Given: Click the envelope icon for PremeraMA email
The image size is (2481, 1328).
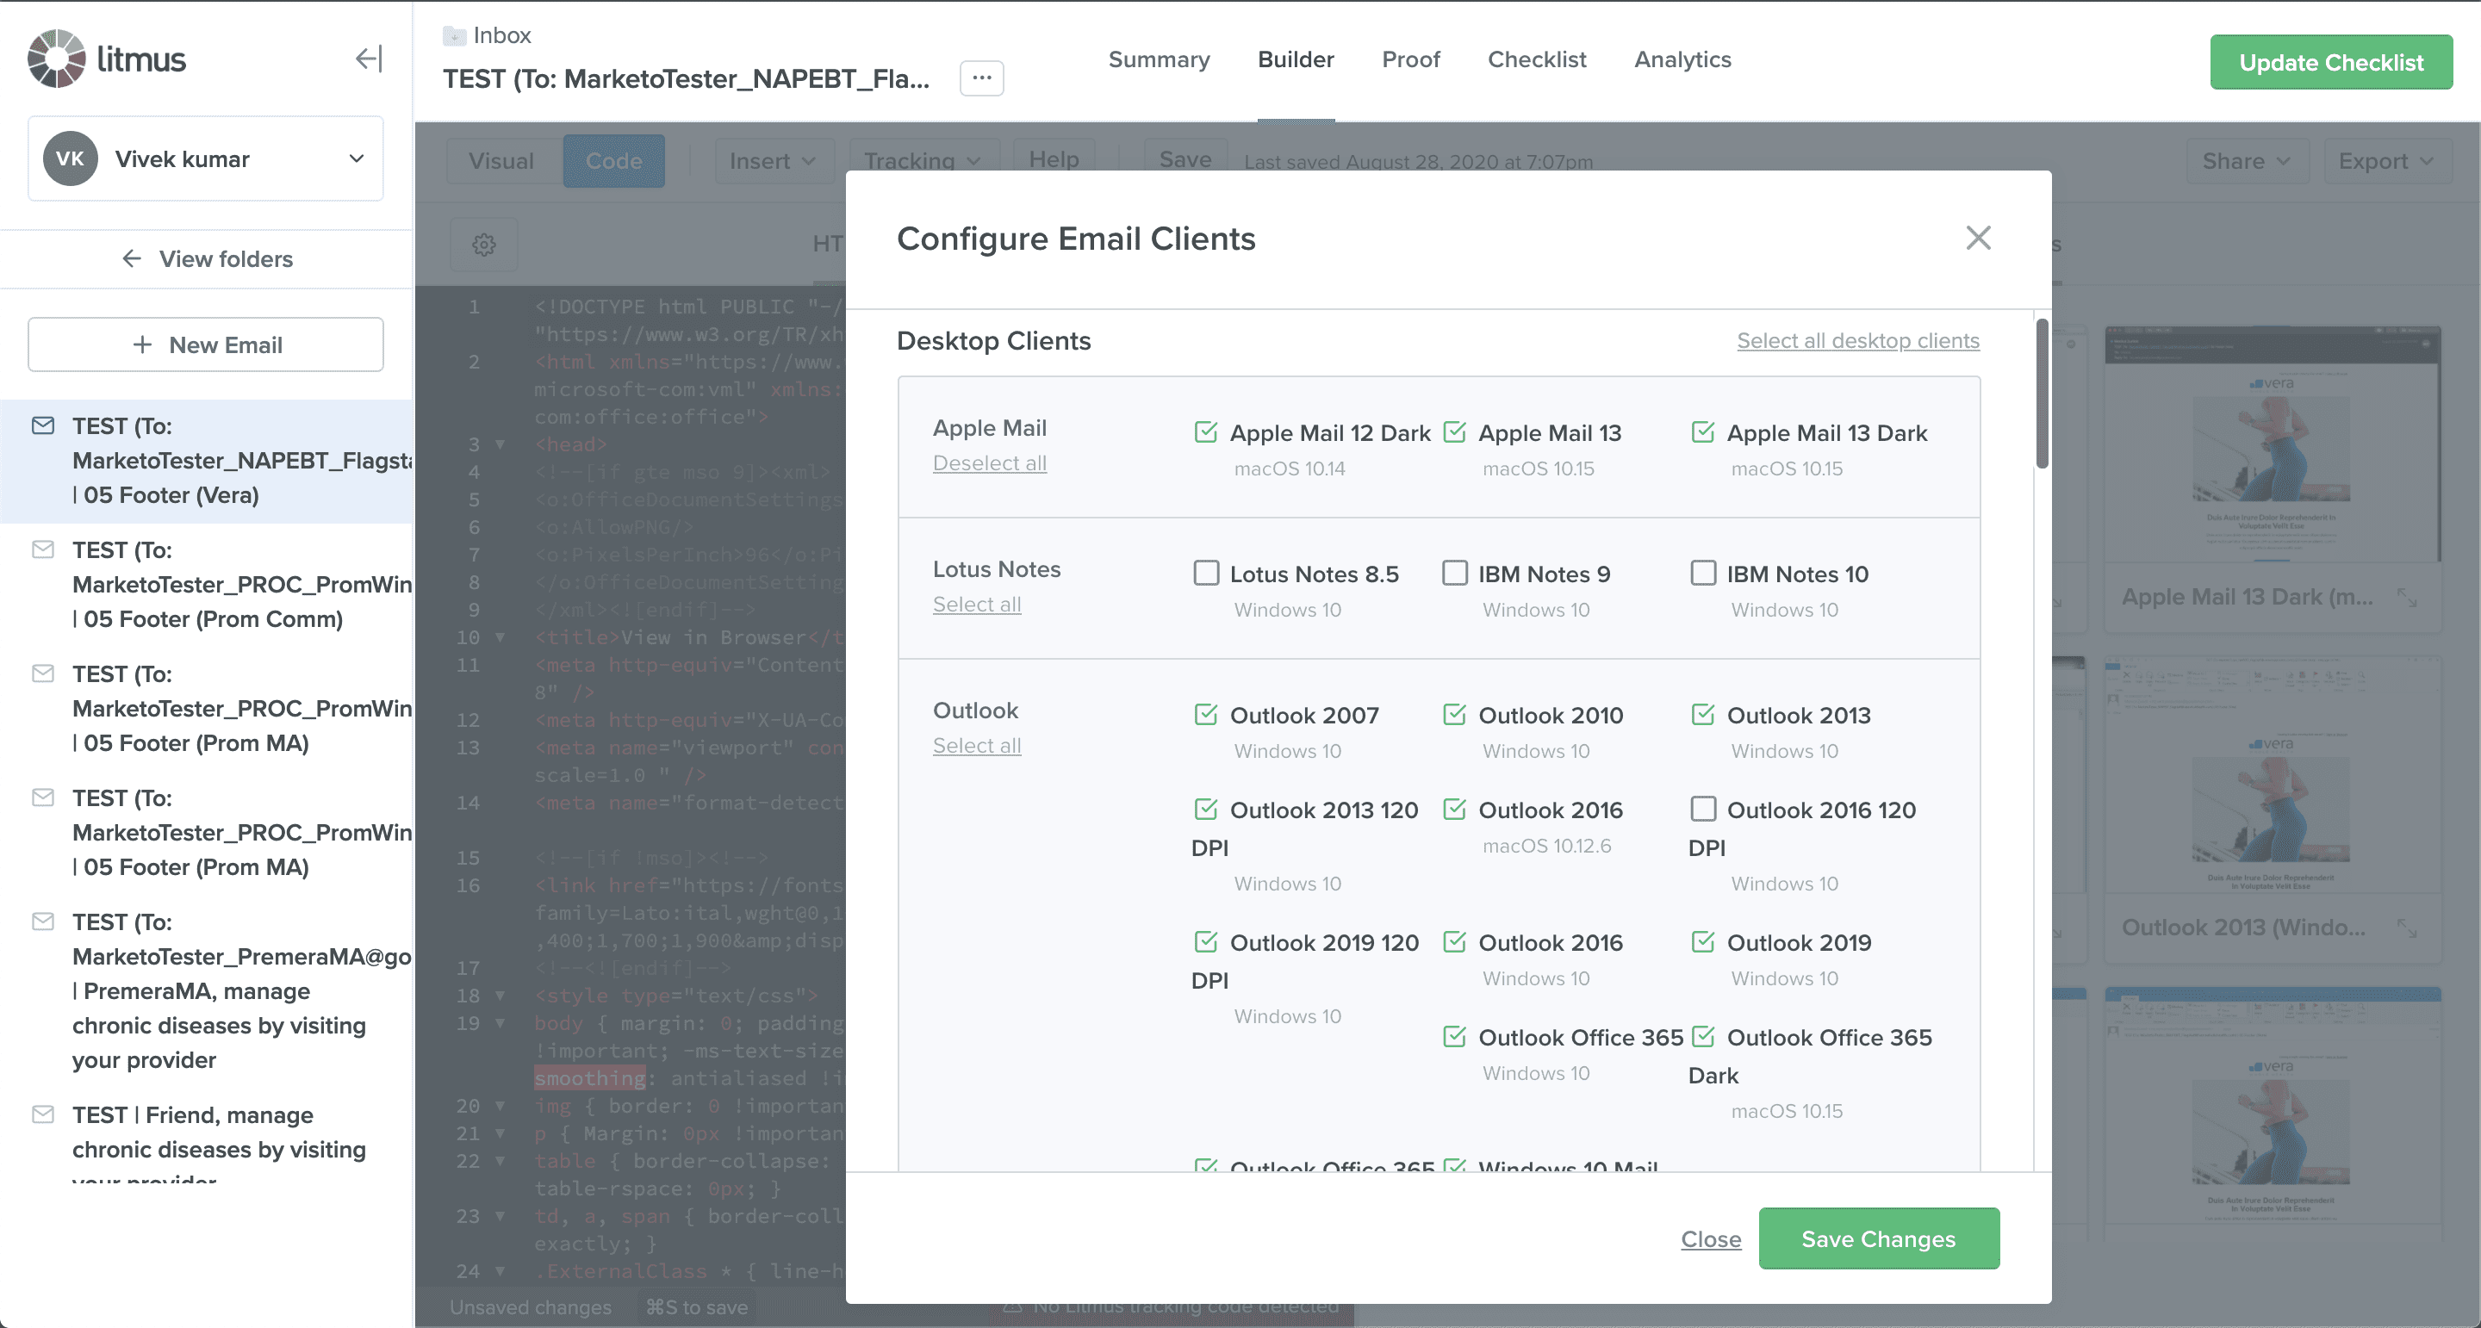Looking at the screenshot, I should (43, 922).
